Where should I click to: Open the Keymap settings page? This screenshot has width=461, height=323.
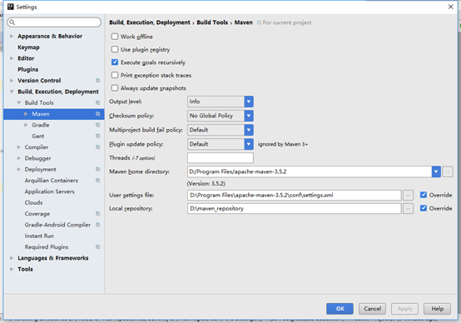coord(28,47)
